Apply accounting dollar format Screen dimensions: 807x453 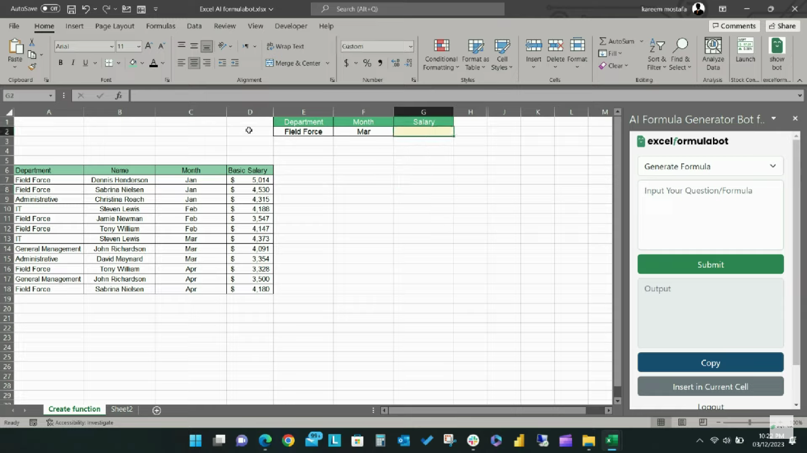pos(347,63)
